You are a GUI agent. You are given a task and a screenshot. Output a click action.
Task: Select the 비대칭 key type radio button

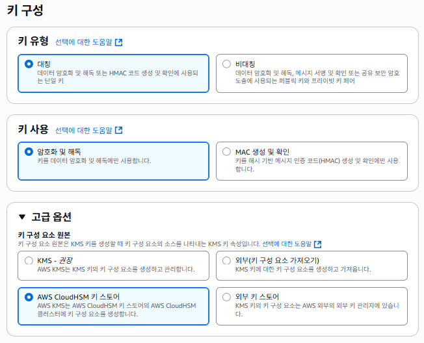226,64
